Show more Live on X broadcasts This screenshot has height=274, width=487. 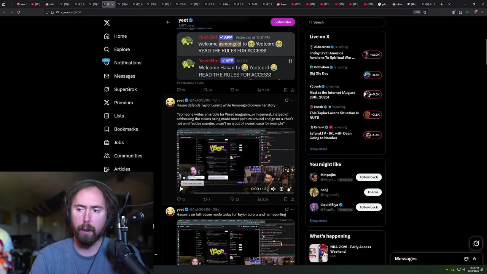coord(318,149)
